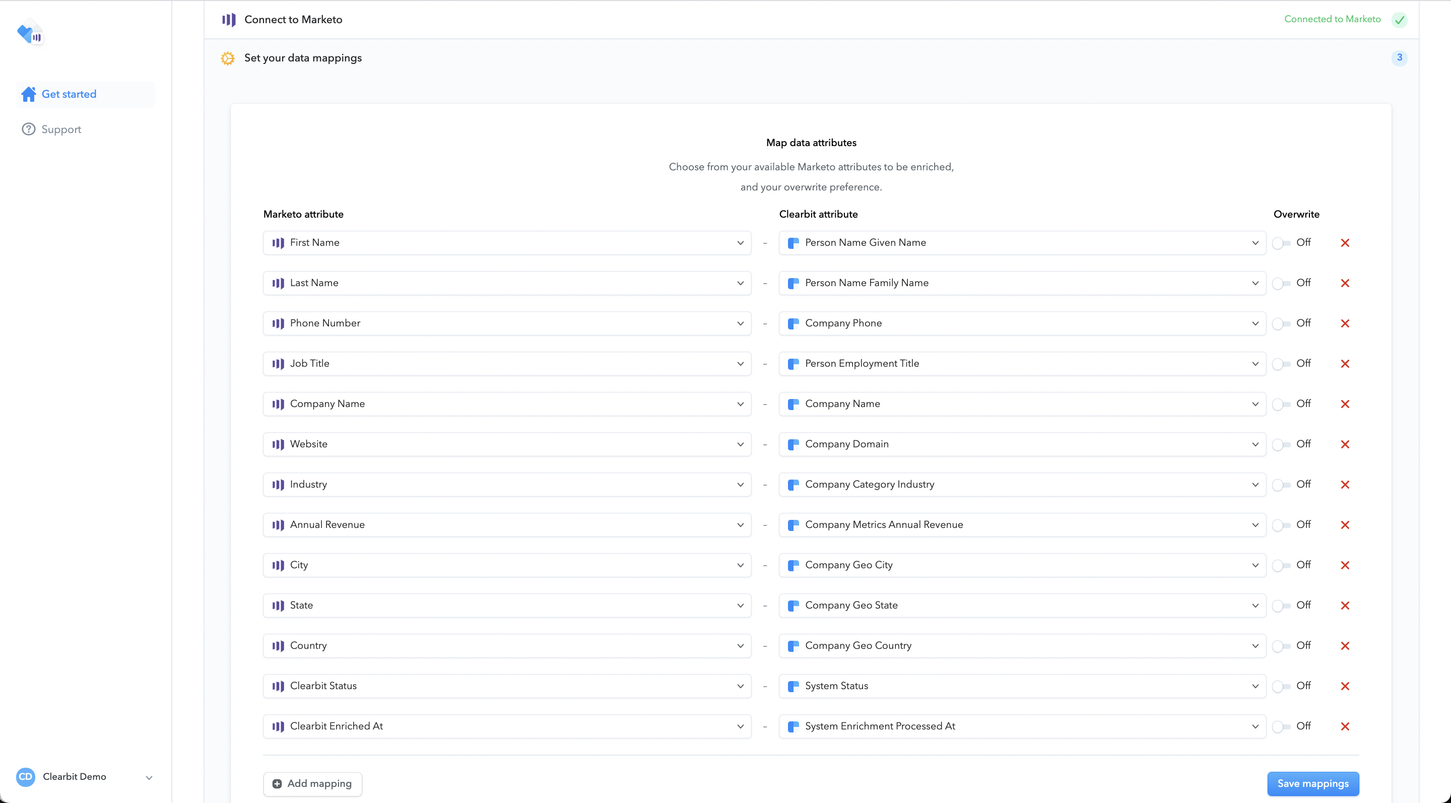The width and height of the screenshot is (1451, 803).
Task: Expand the Company Category Industry dropdown
Action: 1022,484
